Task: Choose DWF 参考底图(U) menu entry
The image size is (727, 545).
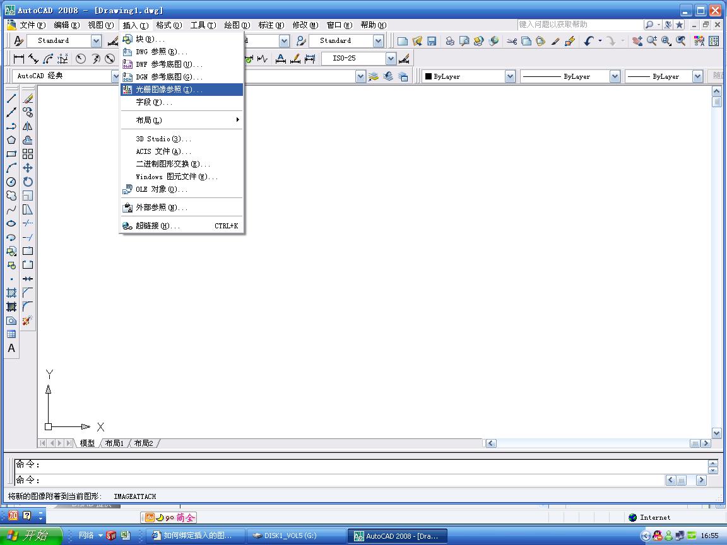Action: point(182,64)
